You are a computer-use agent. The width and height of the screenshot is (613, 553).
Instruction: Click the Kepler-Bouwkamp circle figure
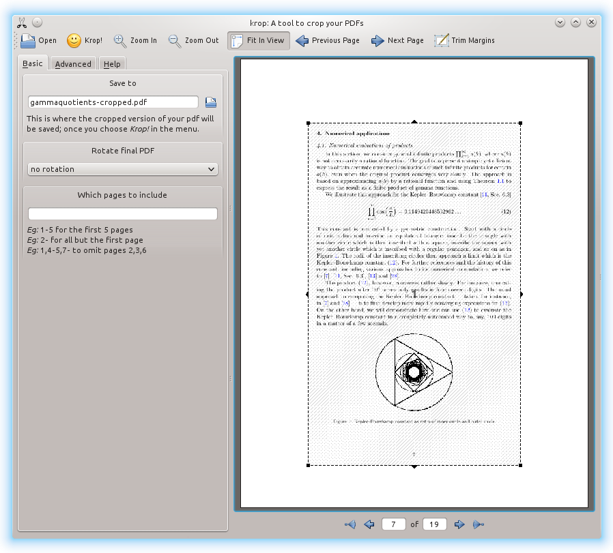pos(414,372)
